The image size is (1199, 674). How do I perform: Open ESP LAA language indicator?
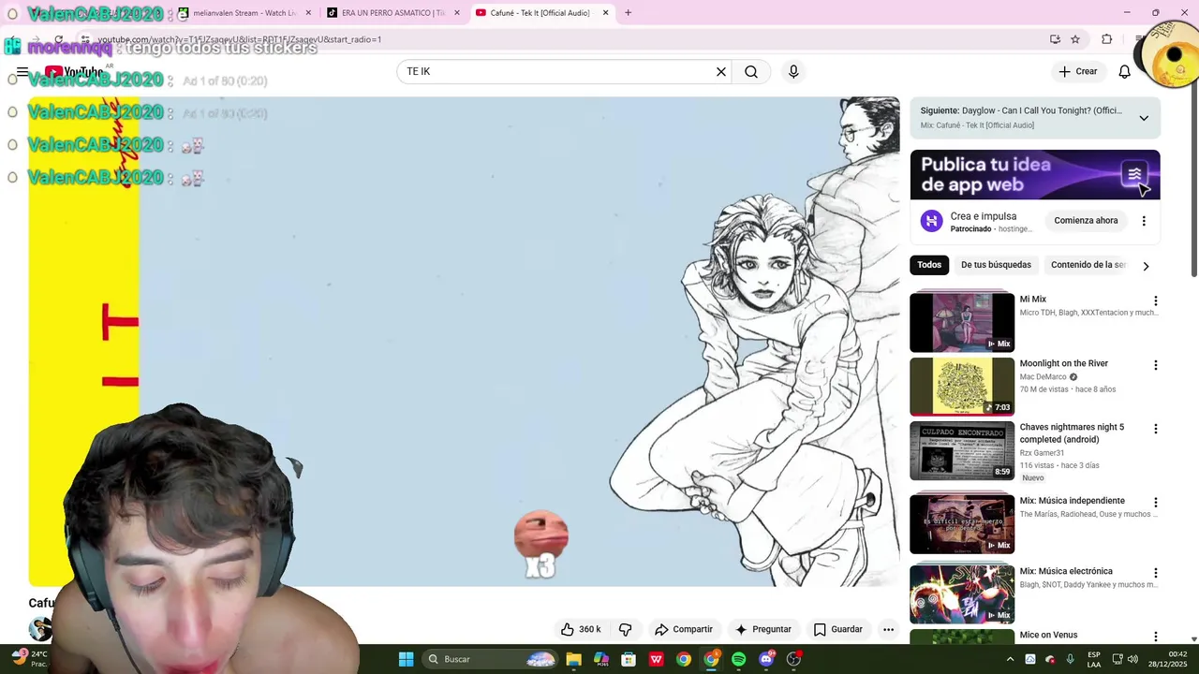(x=1094, y=659)
